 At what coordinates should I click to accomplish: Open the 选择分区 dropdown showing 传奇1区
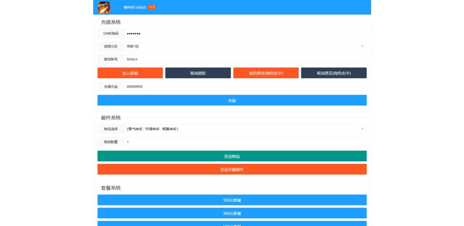click(245, 47)
